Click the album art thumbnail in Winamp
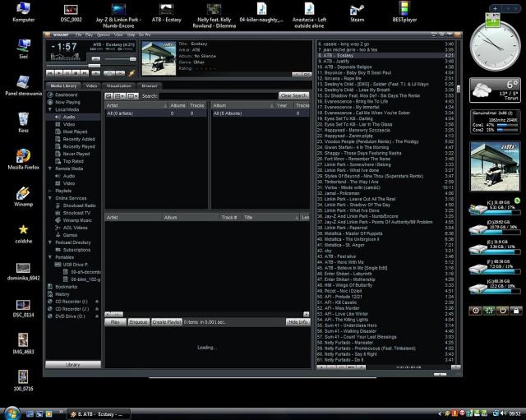This screenshot has height=420, width=526. tap(159, 58)
